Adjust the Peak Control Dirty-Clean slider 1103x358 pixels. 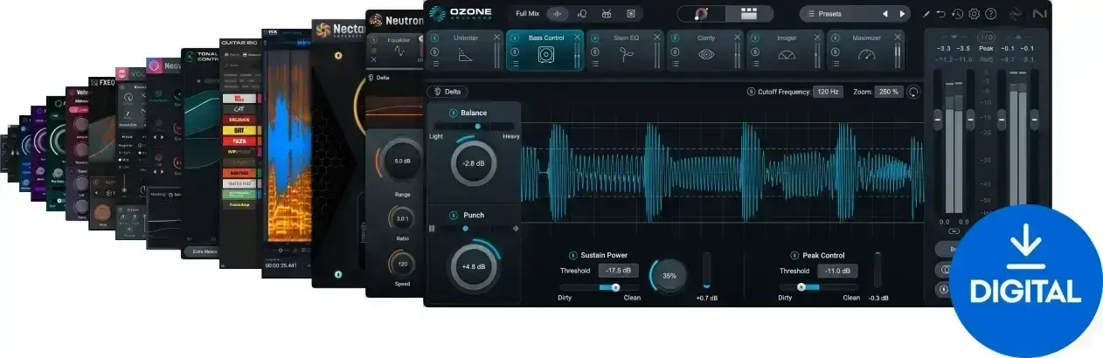(819, 286)
